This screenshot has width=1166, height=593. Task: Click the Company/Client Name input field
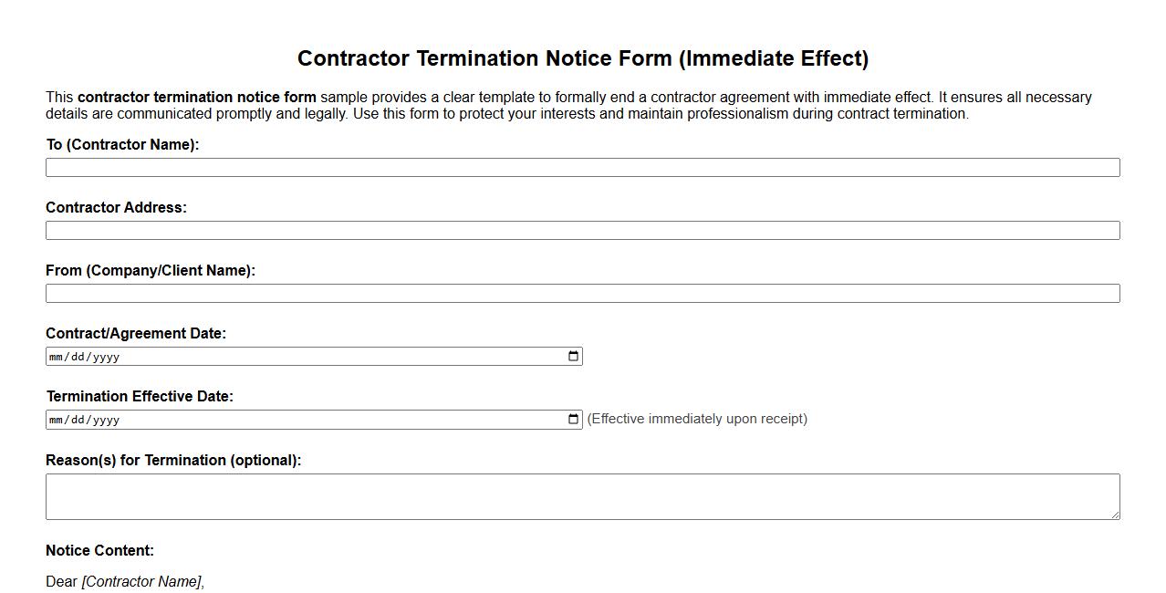point(582,293)
